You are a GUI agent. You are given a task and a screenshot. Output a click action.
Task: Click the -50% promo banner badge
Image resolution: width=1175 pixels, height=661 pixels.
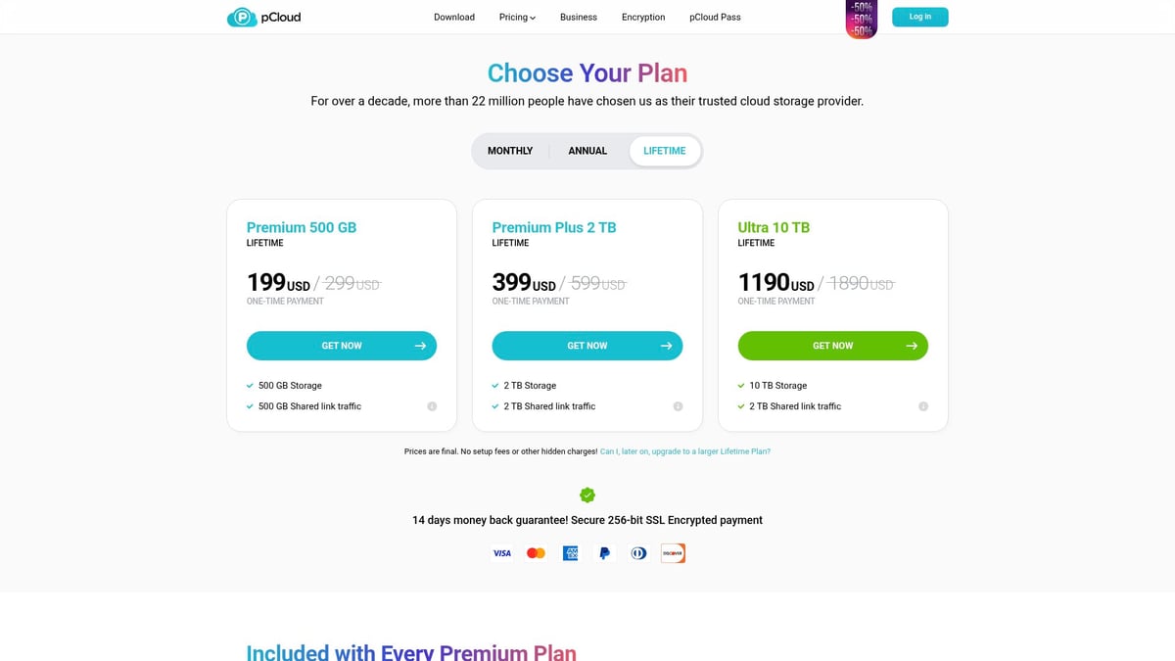coord(862,19)
